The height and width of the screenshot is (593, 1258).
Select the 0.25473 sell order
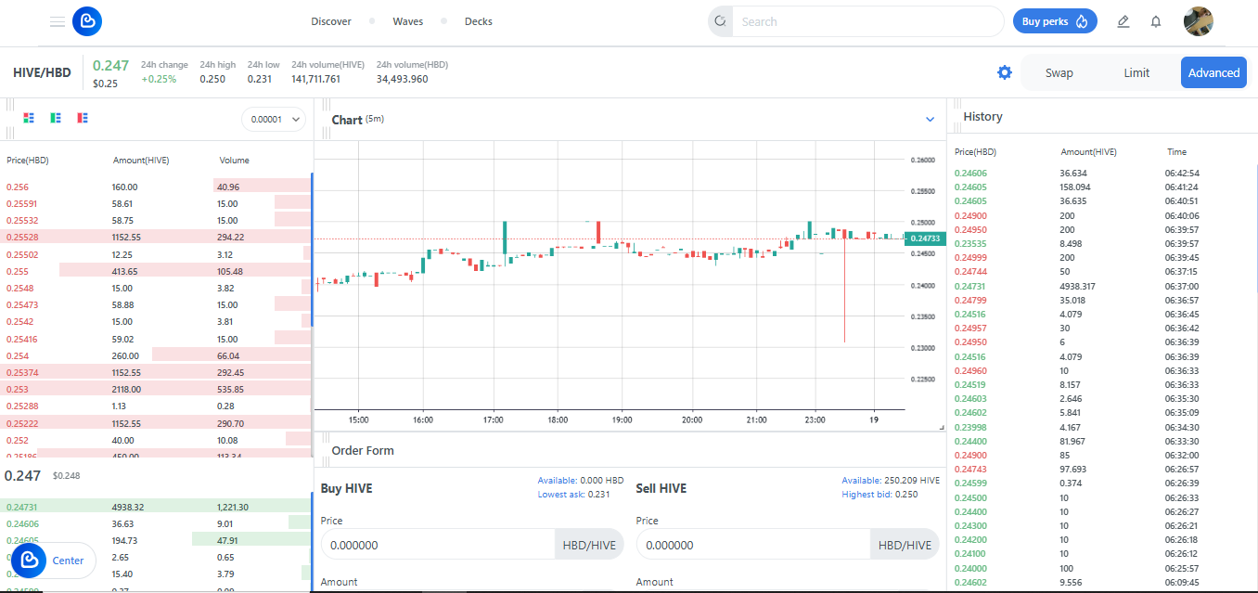pos(158,304)
